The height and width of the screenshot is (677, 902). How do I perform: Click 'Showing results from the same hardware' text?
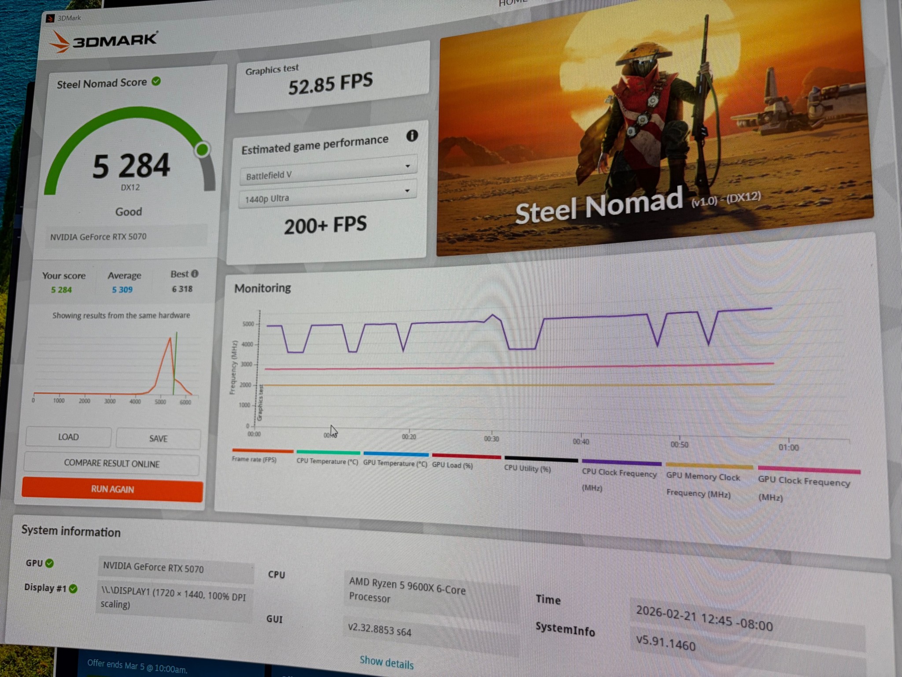tap(121, 316)
